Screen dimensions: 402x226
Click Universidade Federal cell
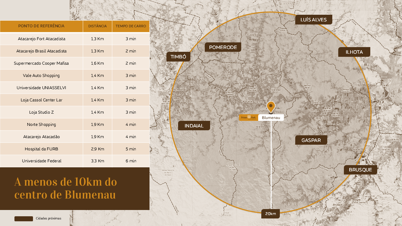[41, 161]
